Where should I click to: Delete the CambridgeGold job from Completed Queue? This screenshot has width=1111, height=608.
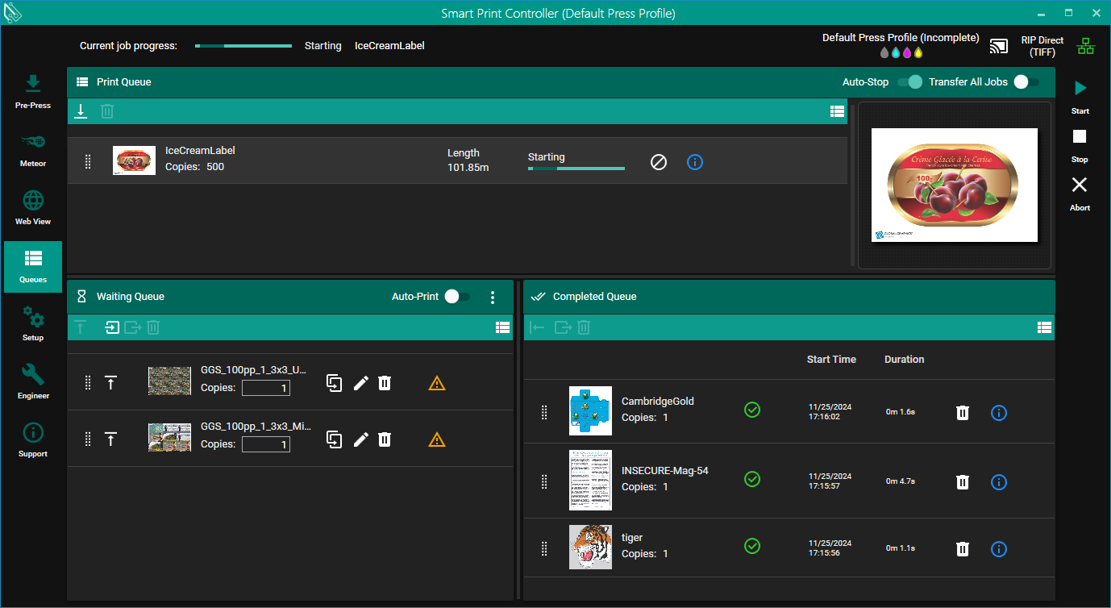pos(962,412)
